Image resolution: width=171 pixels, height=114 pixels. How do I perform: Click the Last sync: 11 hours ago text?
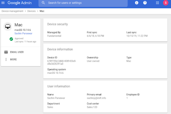(x=26, y=42)
